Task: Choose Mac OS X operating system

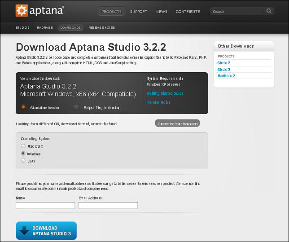Action: click(x=23, y=146)
